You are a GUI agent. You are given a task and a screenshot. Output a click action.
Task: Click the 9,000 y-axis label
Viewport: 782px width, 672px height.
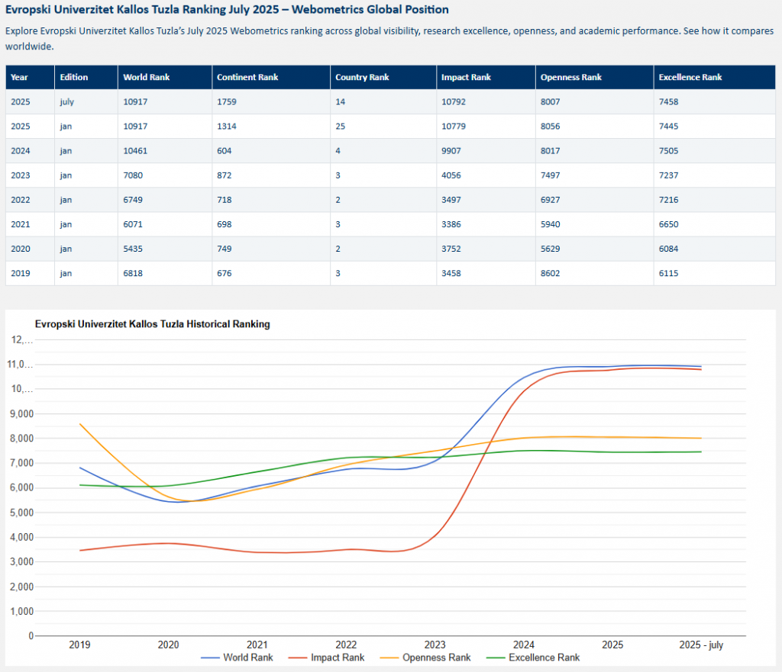click(21, 414)
